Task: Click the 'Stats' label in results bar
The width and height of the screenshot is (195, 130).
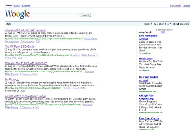Action: tap(8, 24)
